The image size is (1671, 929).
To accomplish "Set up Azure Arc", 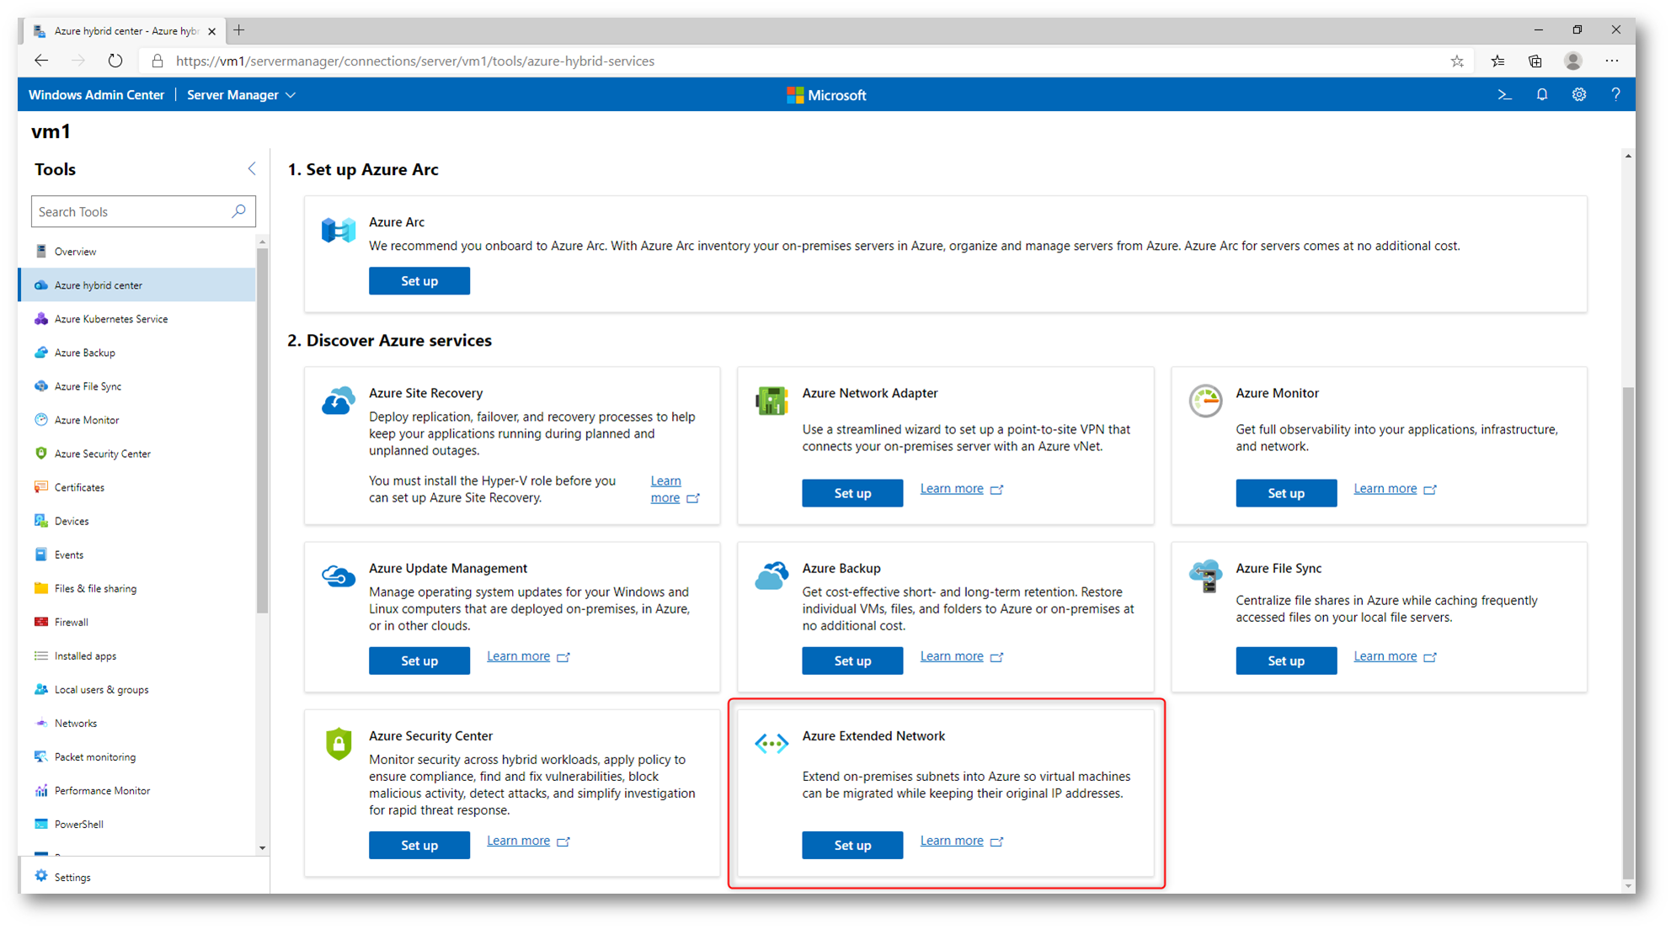I will 419,281.
